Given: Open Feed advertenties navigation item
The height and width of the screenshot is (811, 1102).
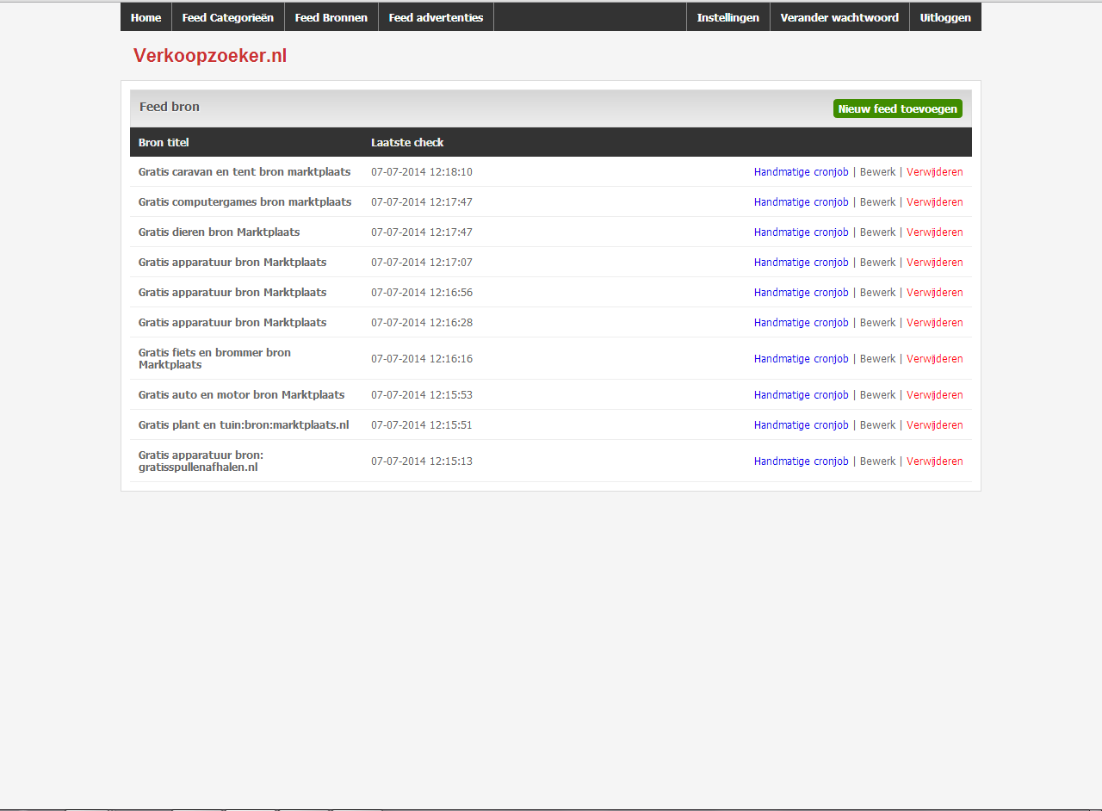Looking at the screenshot, I should tap(436, 17).
